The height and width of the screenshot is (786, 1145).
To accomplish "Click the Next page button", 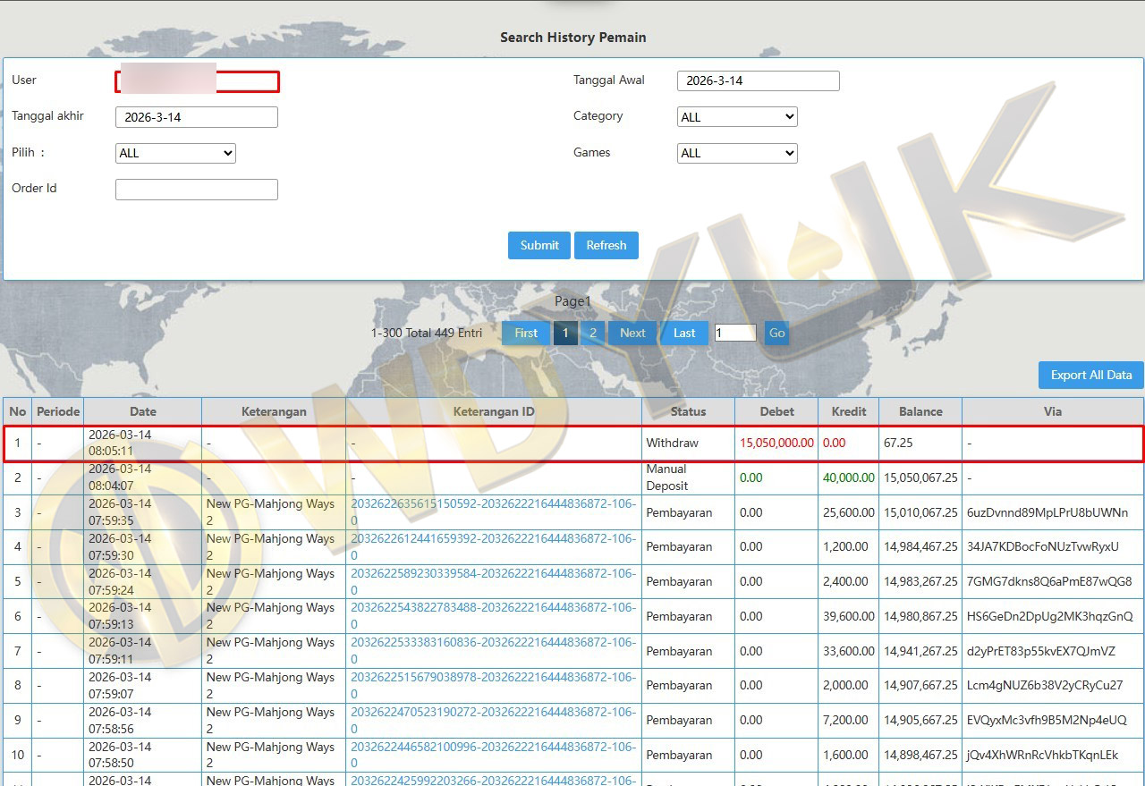I will coord(632,333).
